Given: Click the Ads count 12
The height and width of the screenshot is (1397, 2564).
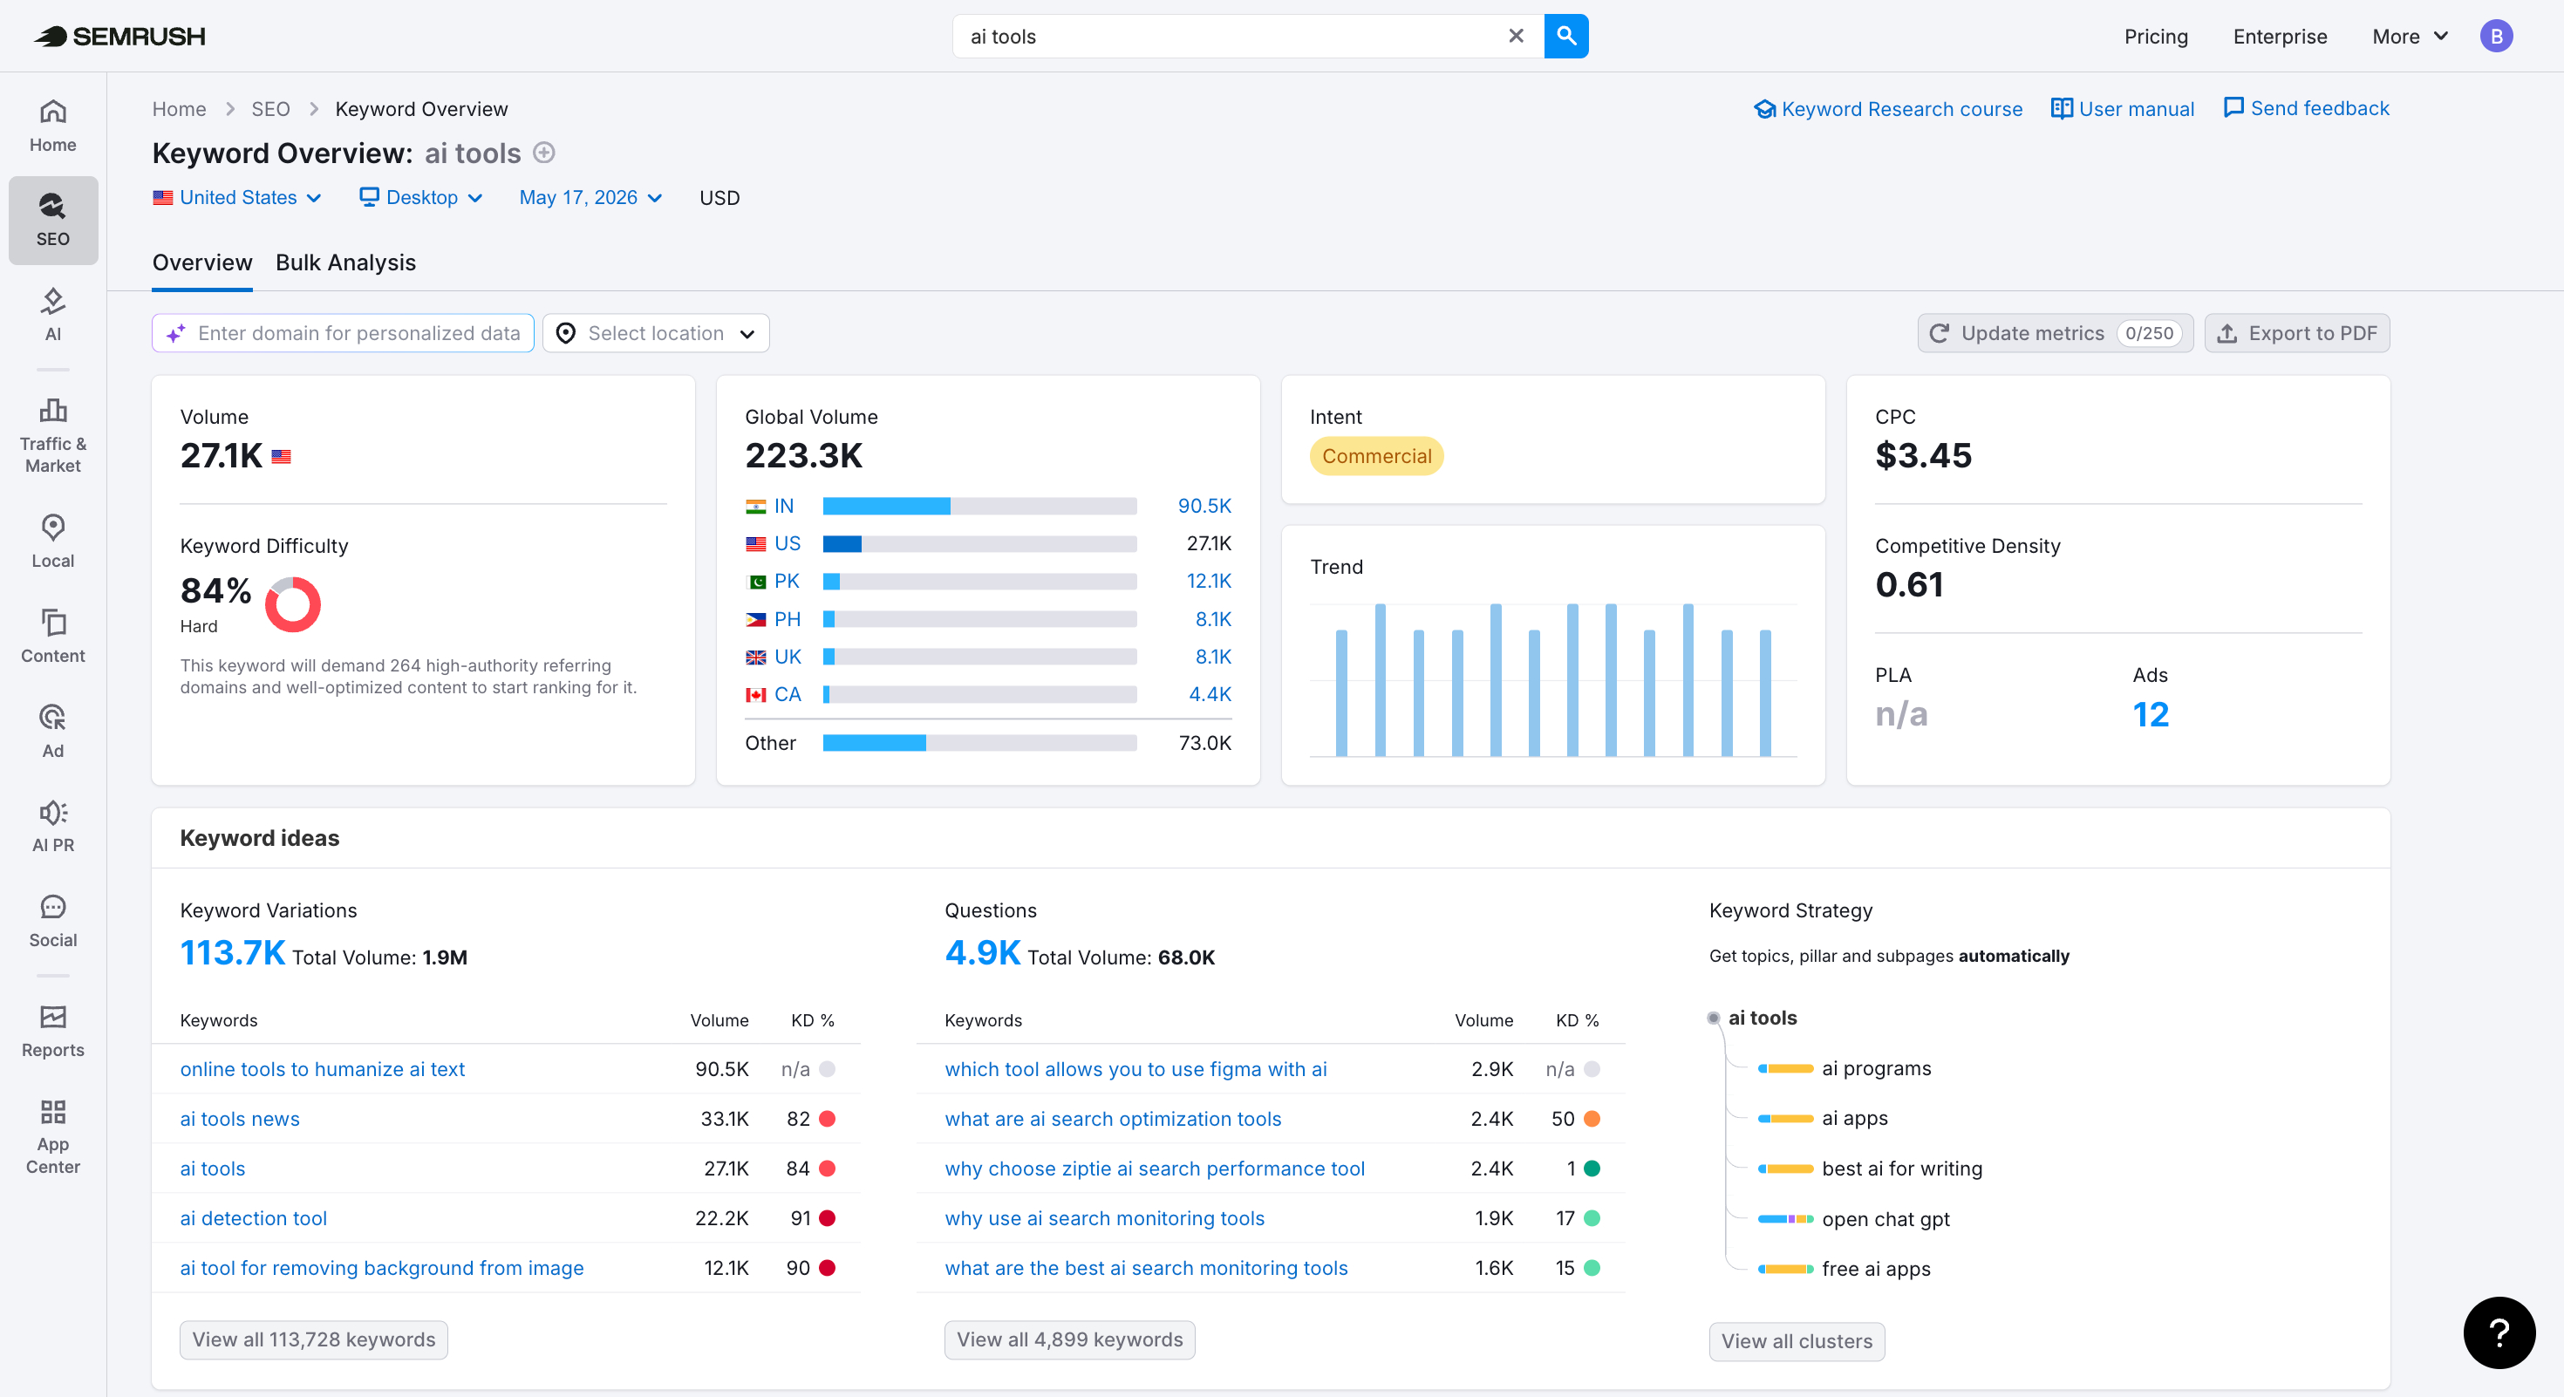Looking at the screenshot, I should point(2151,714).
